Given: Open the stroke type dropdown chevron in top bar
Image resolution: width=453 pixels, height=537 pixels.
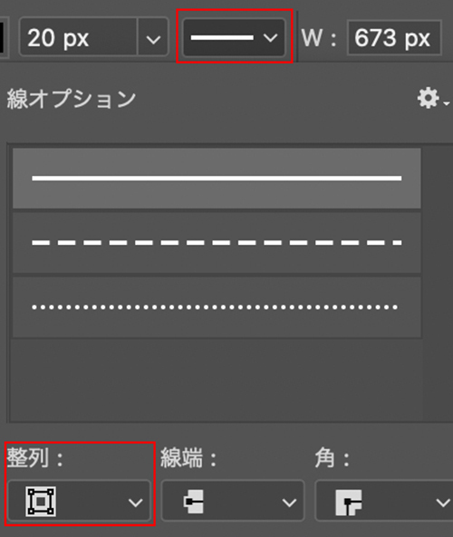Looking at the screenshot, I should click(x=270, y=38).
